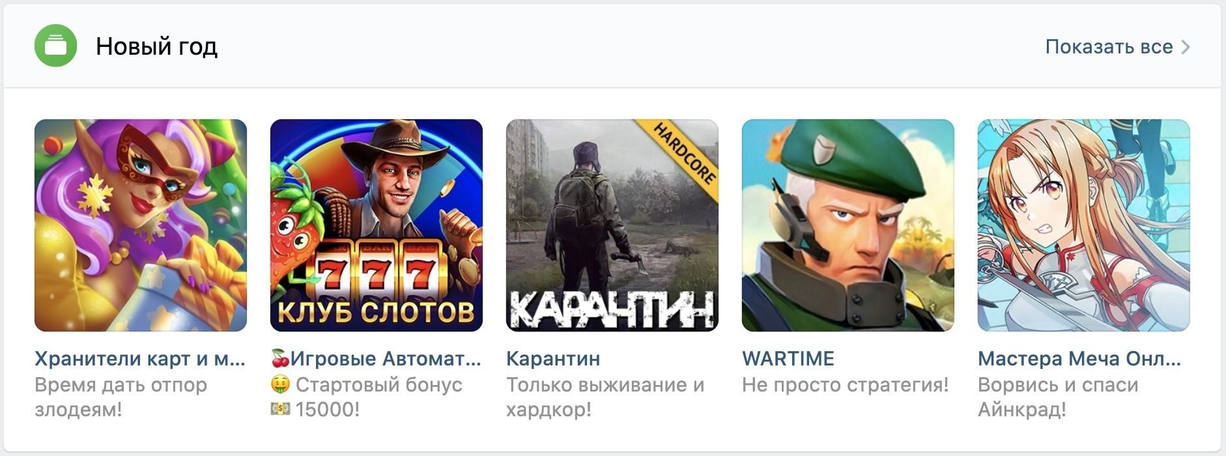
Task: Click the green collection icon beside Новый год
Action: [55, 46]
